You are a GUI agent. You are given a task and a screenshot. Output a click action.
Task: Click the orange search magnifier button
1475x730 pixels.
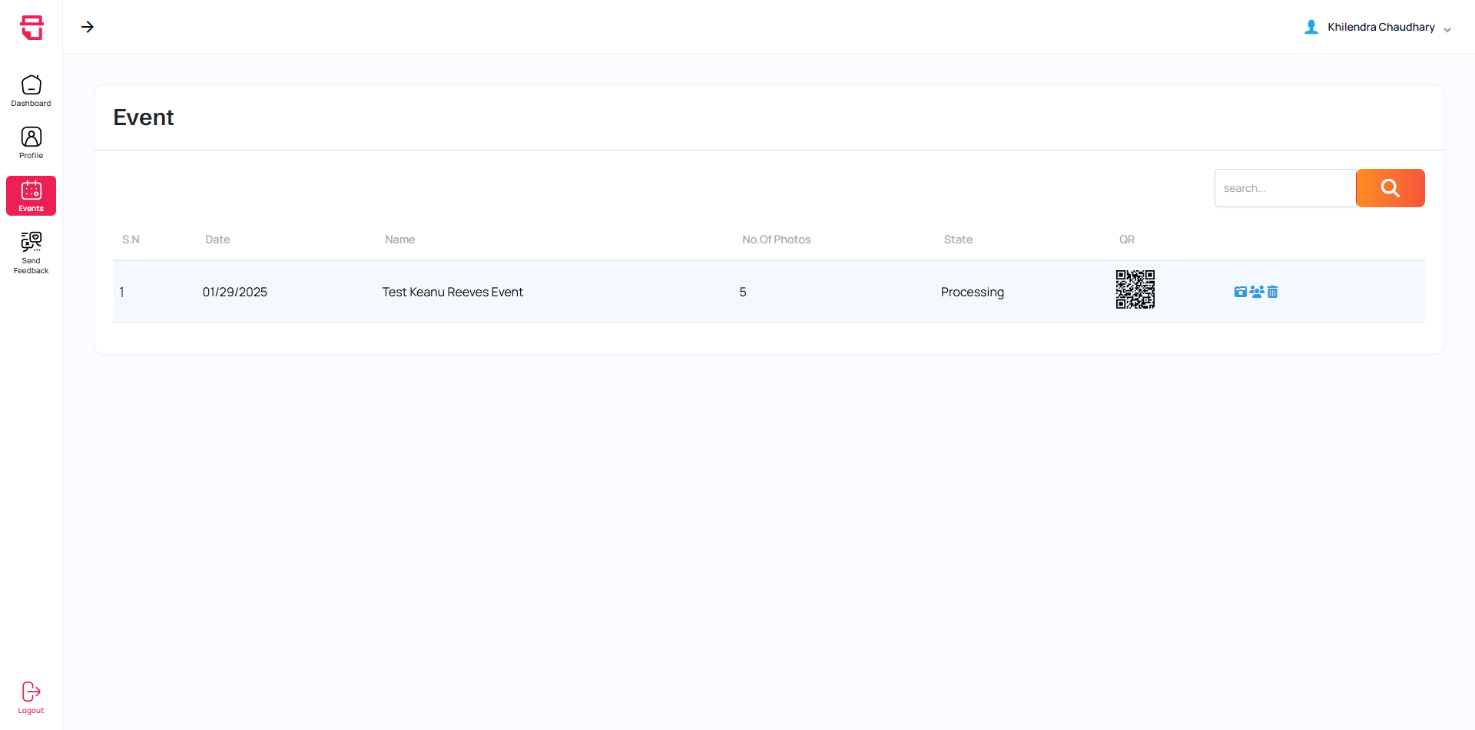pyautogui.click(x=1390, y=188)
